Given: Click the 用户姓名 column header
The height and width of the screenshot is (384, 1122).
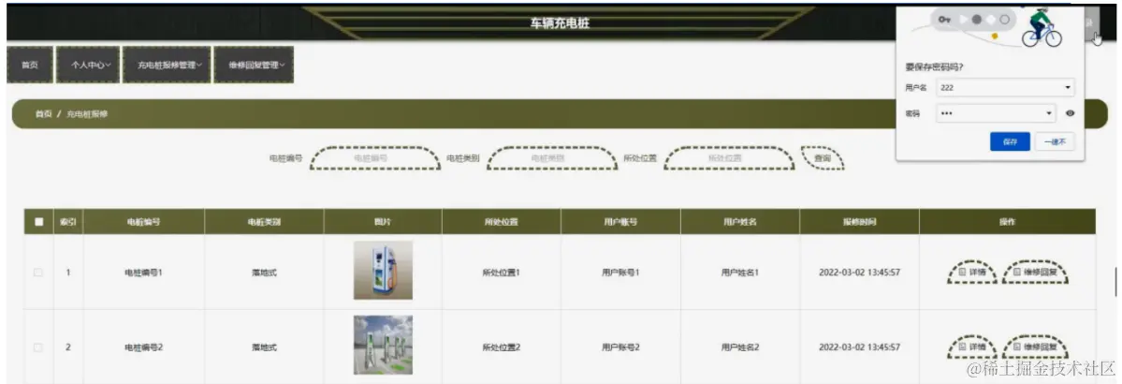Looking at the screenshot, I should click(740, 222).
